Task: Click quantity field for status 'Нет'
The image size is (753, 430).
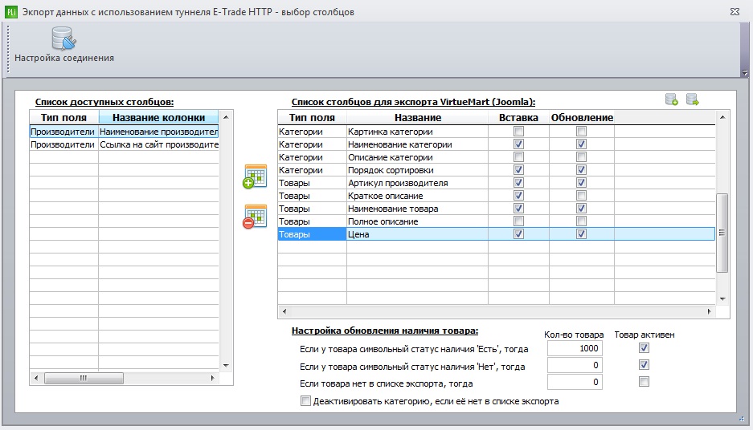Action: point(575,365)
